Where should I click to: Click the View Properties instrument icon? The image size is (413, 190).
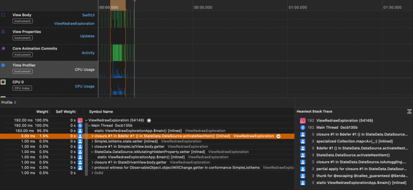(3, 32)
